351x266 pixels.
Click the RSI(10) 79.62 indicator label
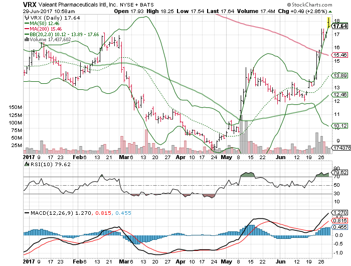(51, 164)
